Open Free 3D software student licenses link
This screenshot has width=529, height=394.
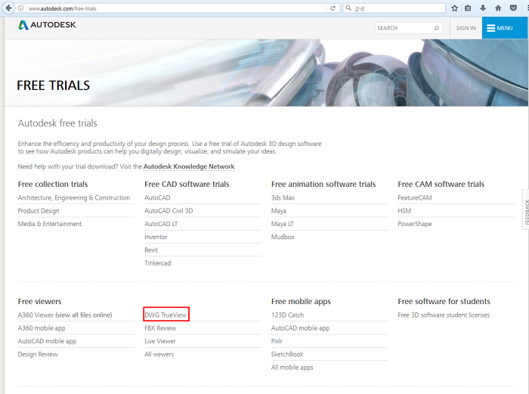[x=444, y=315]
